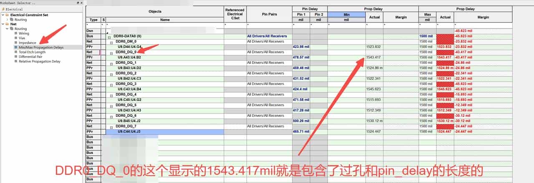Image resolution: width=534 pixels, height=183 pixels.
Task: Click the Pin 2 column header
Action: 318,14
